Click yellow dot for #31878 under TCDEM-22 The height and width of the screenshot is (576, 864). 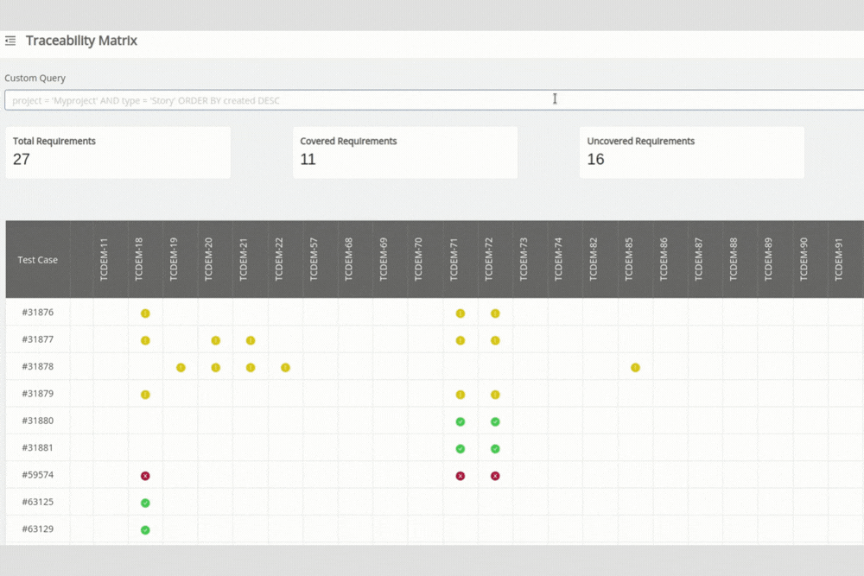coord(285,367)
